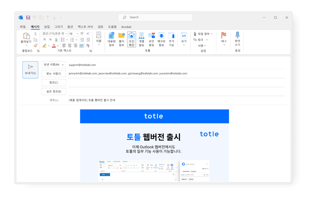The width and height of the screenshot is (320, 200).
Task: Expand the numbering style arrow
Action: 76,39
